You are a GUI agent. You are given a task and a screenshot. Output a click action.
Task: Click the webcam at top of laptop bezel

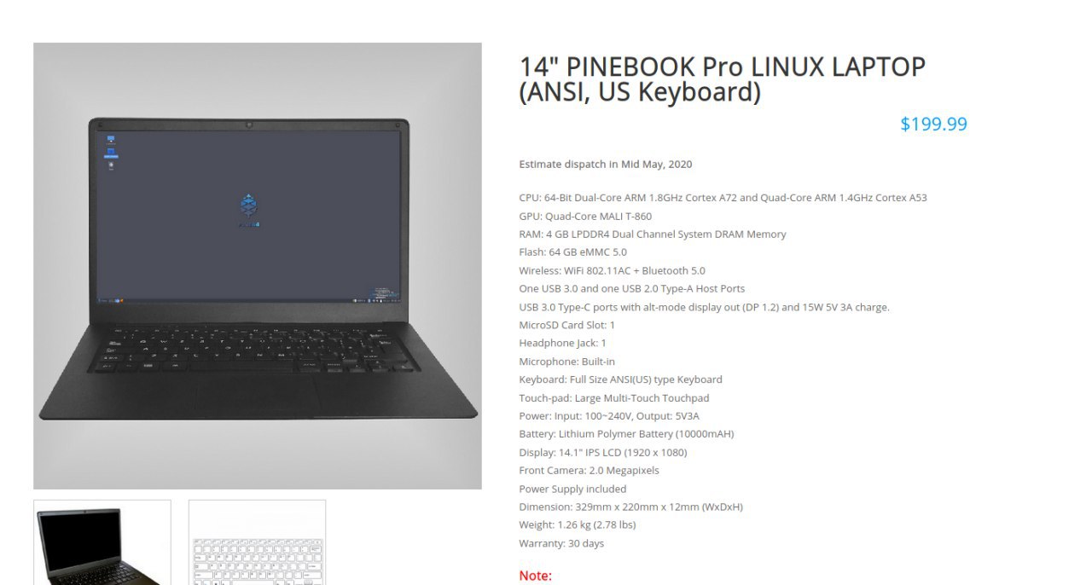pos(248,125)
